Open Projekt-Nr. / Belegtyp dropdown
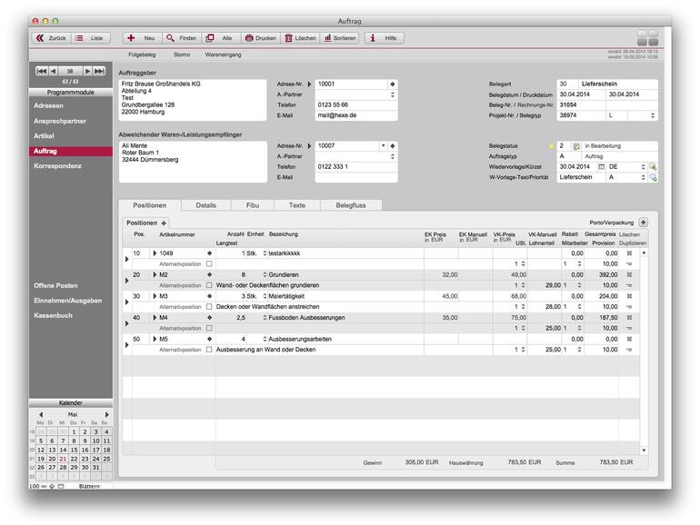 pyautogui.click(x=653, y=115)
